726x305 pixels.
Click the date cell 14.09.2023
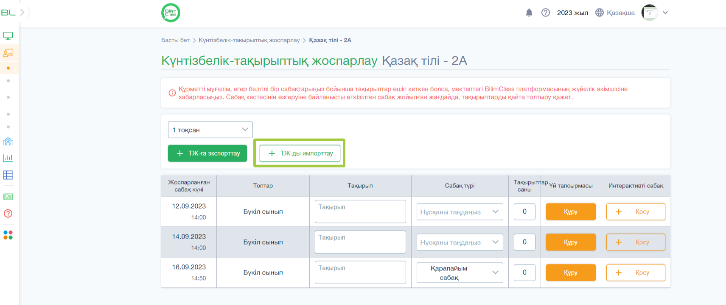pyautogui.click(x=189, y=242)
